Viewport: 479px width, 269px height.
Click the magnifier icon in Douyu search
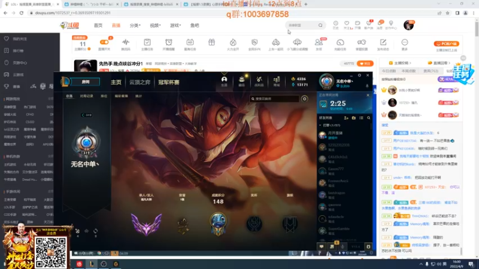pyautogui.click(x=320, y=25)
